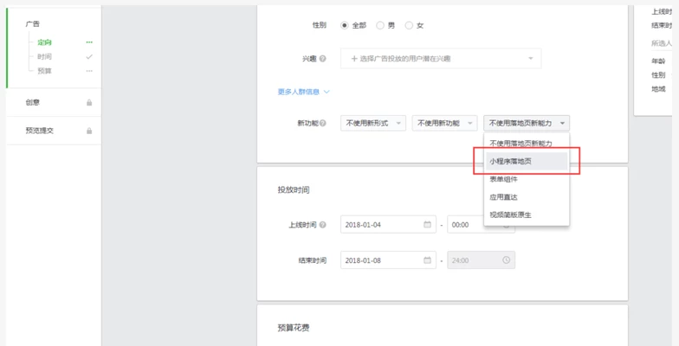Click the lock icon beside 预览提交
679x346 pixels.
click(x=89, y=131)
